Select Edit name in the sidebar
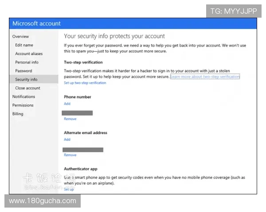266x212 pixels. point(24,45)
